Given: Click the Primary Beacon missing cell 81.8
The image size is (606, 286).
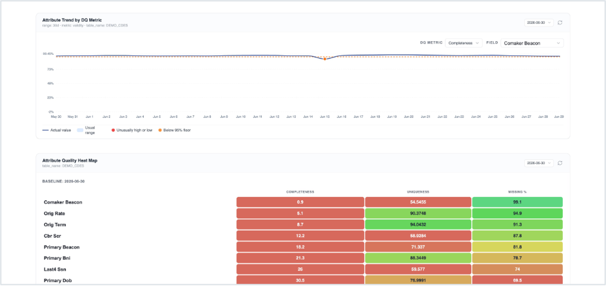Looking at the screenshot, I should click(x=518, y=247).
